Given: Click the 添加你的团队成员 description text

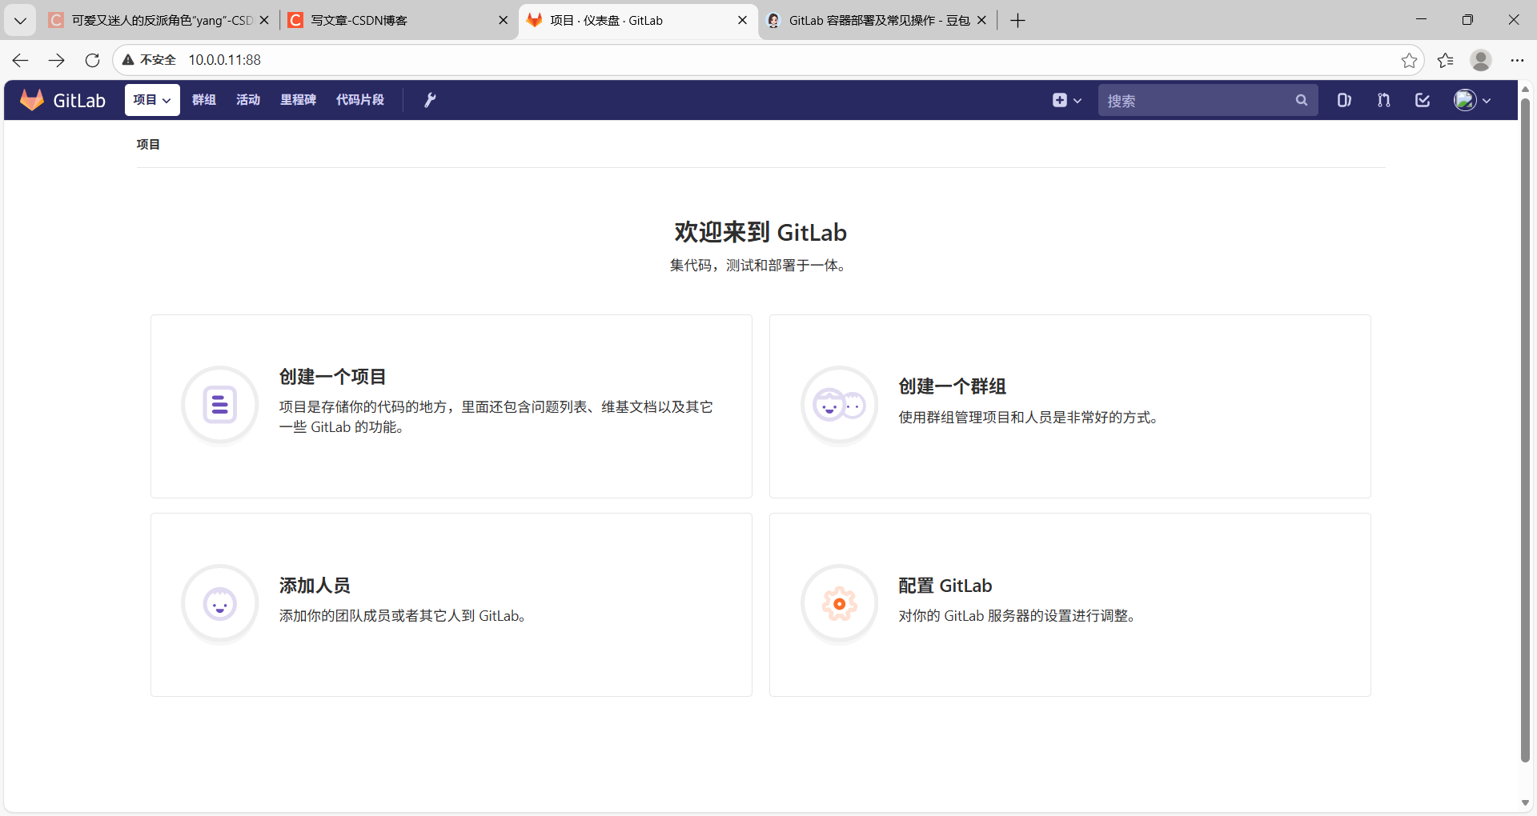Looking at the screenshot, I should pyautogui.click(x=403, y=616).
